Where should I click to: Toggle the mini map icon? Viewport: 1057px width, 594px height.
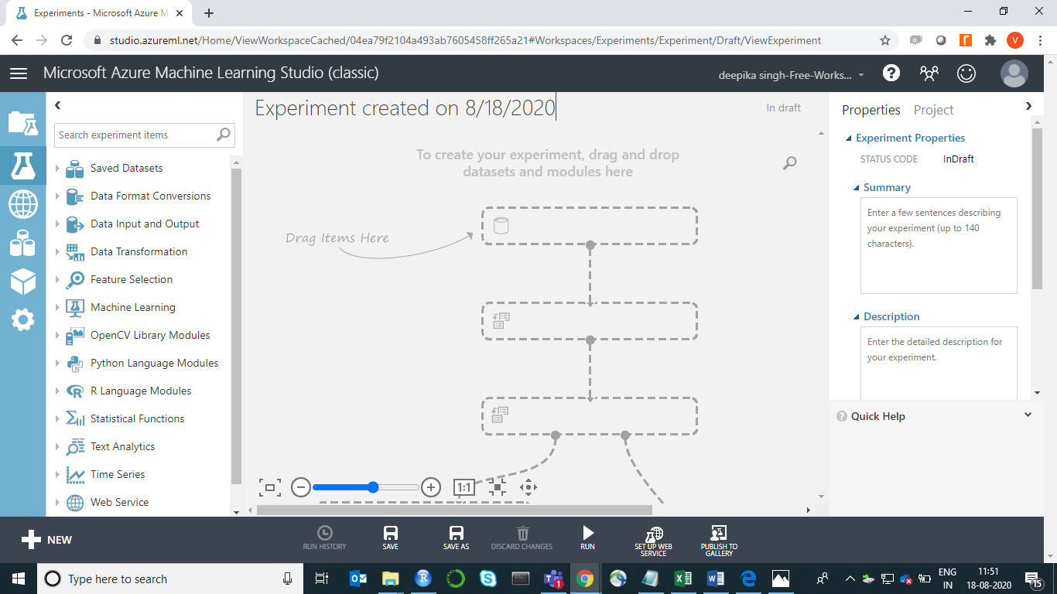click(497, 487)
